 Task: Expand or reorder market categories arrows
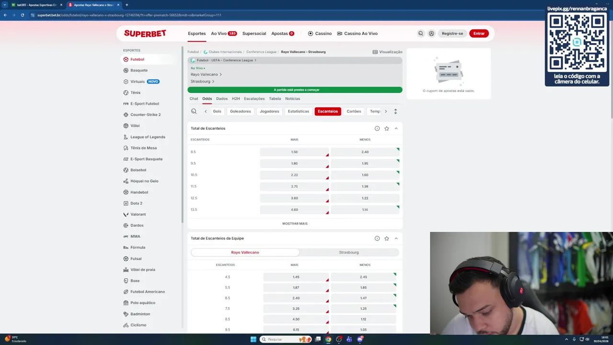click(395, 111)
